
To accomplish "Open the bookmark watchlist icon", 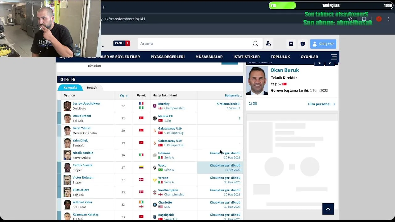I will pos(291,44).
